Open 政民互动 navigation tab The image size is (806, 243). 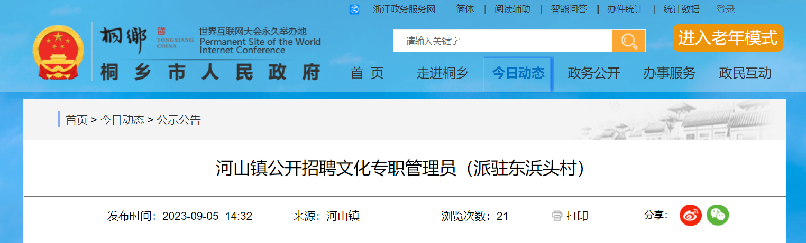pos(745,73)
